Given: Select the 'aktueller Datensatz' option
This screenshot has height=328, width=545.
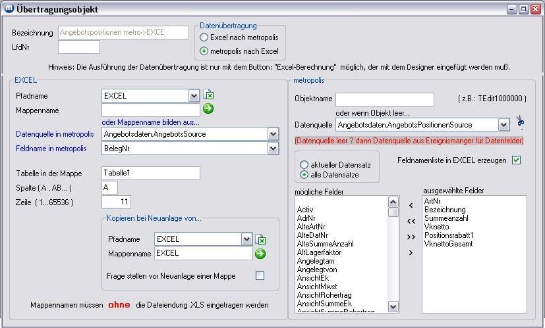Looking at the screenshot, I should pyautogui.click(x=304, y=164).
